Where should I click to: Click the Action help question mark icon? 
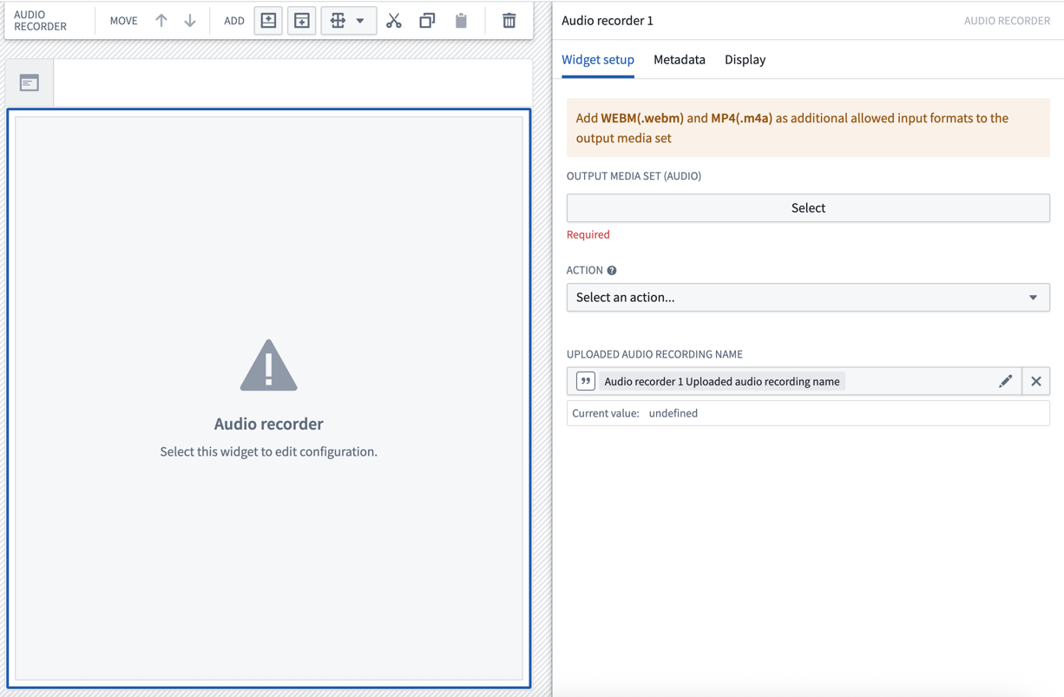coord(612,271)
